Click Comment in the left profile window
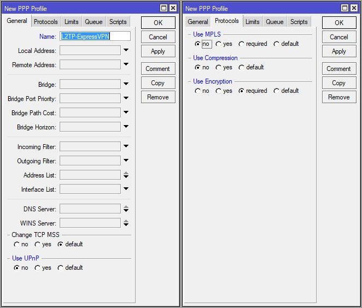Viewport: 362px width, 308px height. pyautogui.click(x=158, y=69)
